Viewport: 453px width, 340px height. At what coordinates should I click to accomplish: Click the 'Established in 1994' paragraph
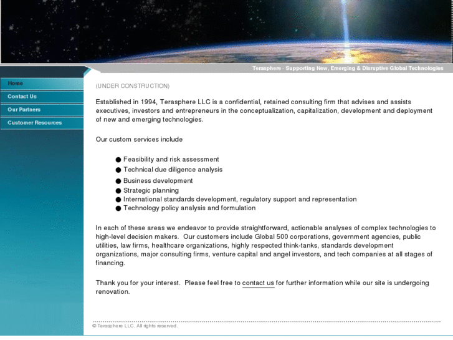click(264, 110)
